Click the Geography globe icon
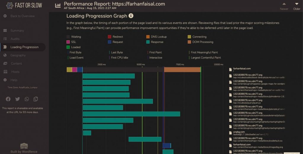Screen dimensions: 303x154 pyautogui.click(x=5, y=55)
